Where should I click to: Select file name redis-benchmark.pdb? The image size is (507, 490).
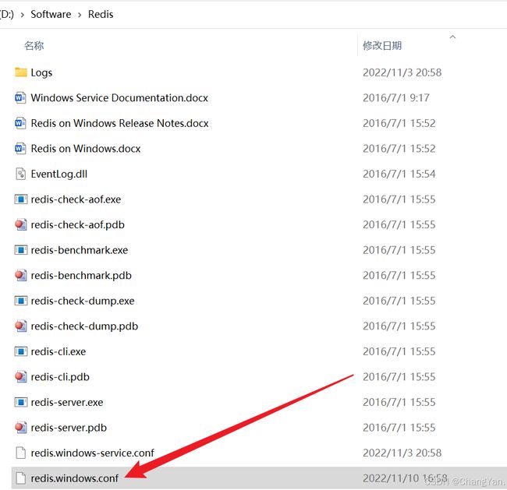(x=81, y=276)
